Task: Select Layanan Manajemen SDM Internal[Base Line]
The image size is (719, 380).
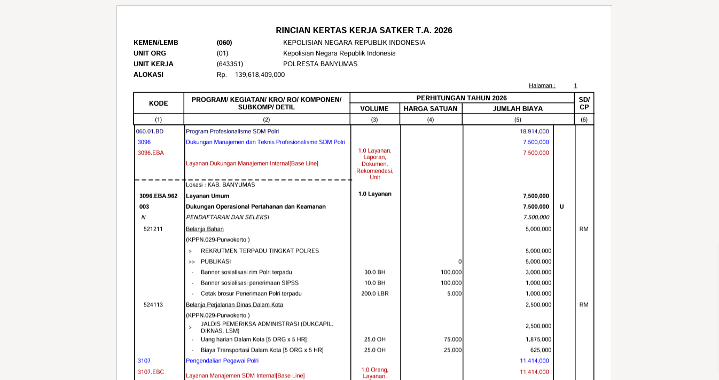Action: click(x=245, y=376)
